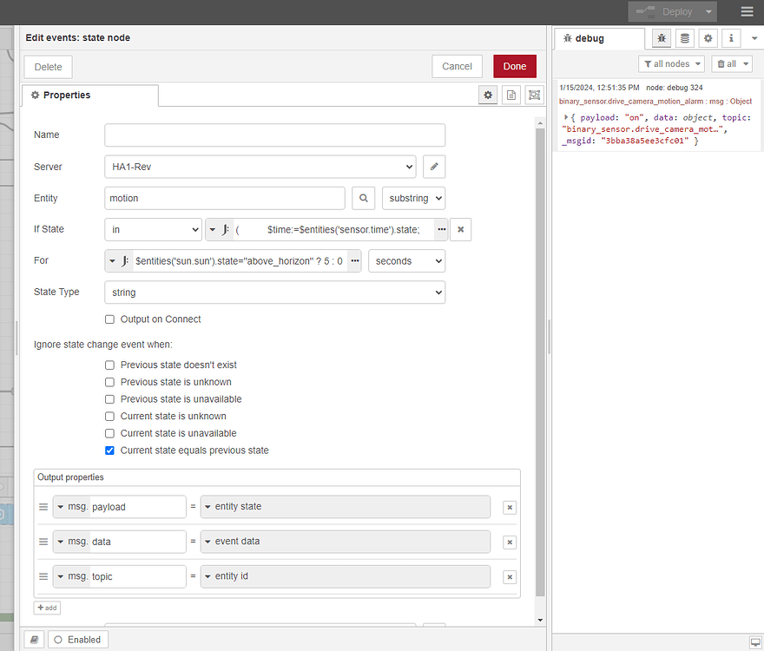Screen dimensions: 764x651
Task: Click the Name input field
Action: 275,135
